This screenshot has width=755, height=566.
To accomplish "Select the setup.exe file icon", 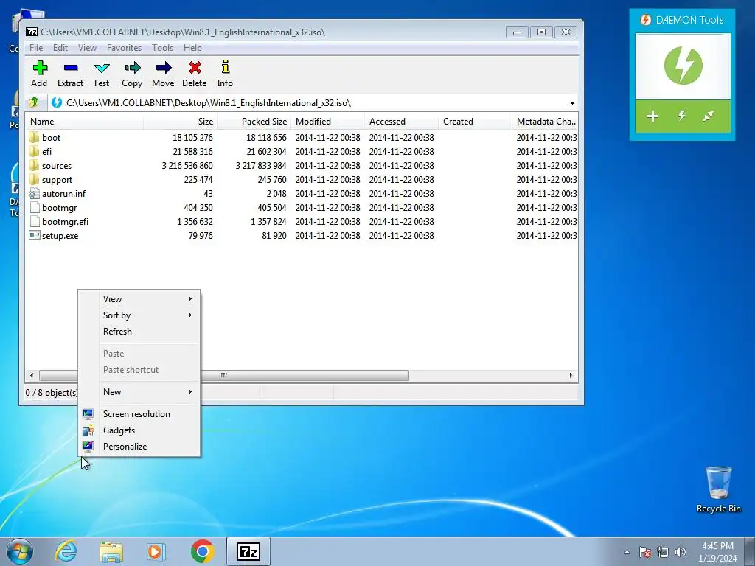I will (x=34, y=235).
